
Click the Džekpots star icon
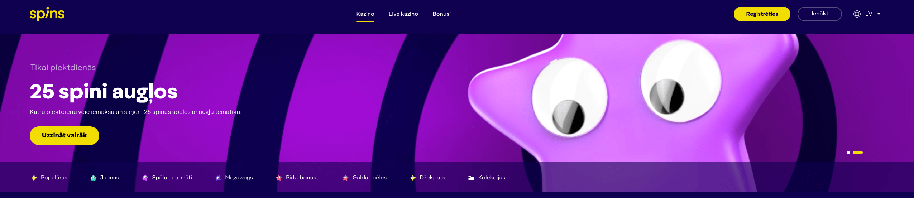click(413, 178)
